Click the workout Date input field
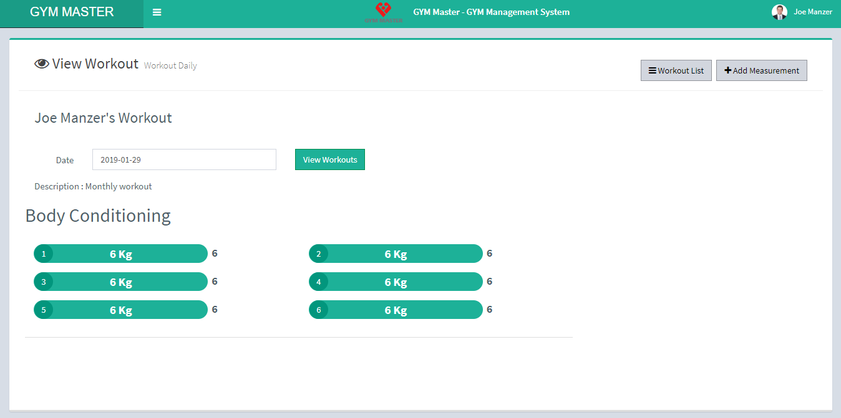 point(184,159)
